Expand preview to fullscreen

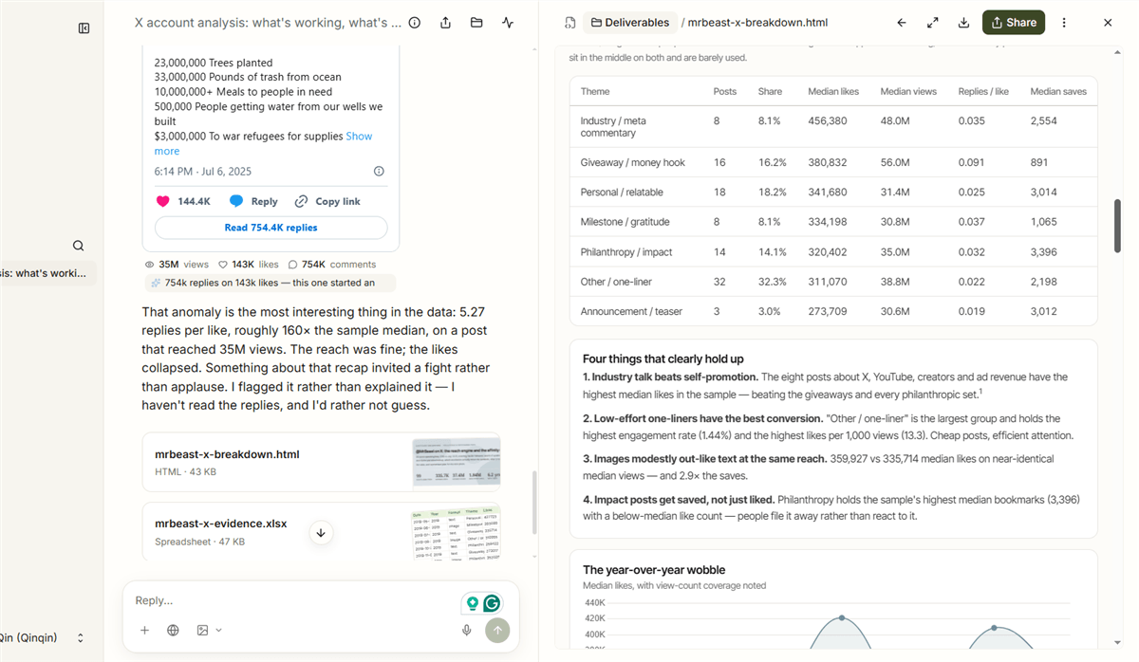point(933,23)
